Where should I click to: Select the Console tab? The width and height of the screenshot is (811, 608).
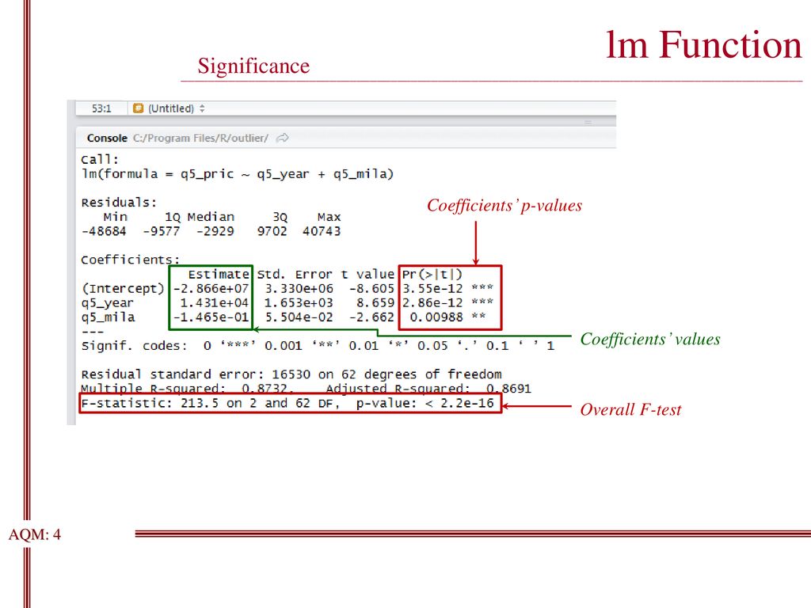coord(107,138)
